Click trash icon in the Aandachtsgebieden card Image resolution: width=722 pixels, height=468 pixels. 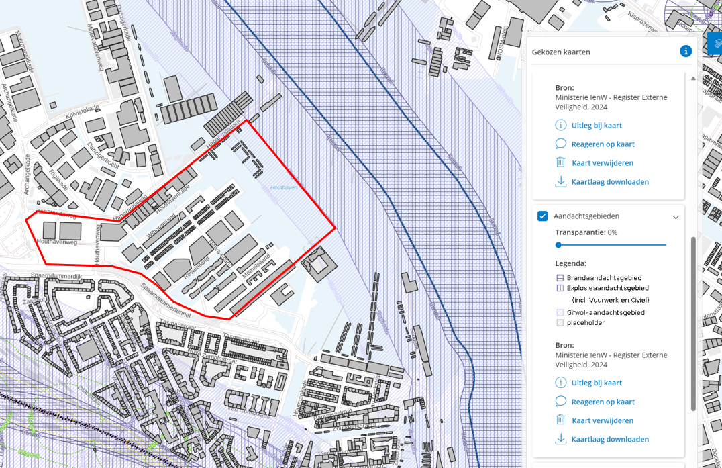560,420
